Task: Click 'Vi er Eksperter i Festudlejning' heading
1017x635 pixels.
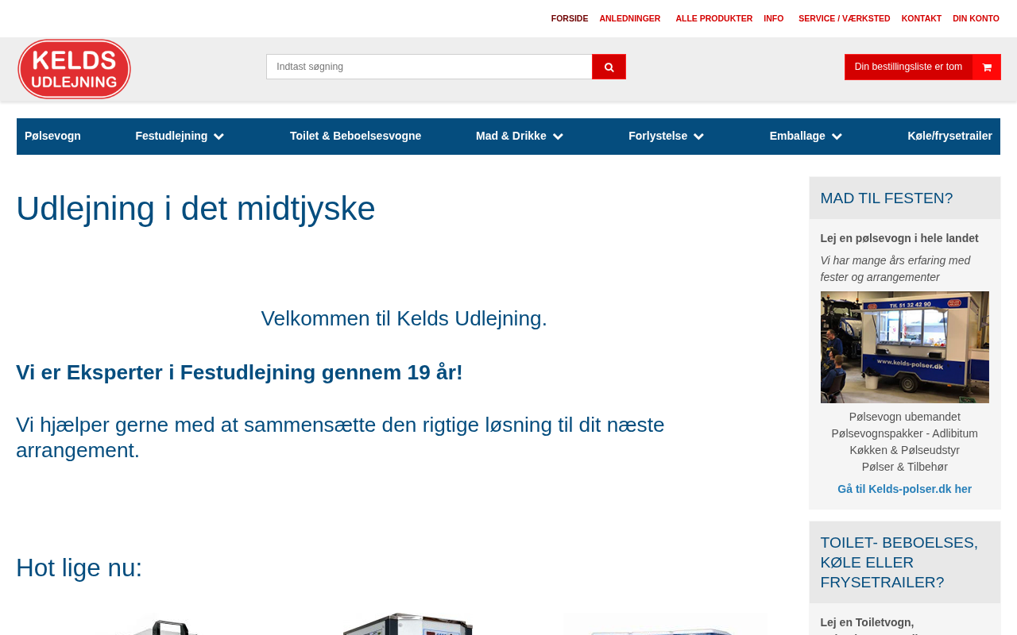Action: tap(239, 372)
